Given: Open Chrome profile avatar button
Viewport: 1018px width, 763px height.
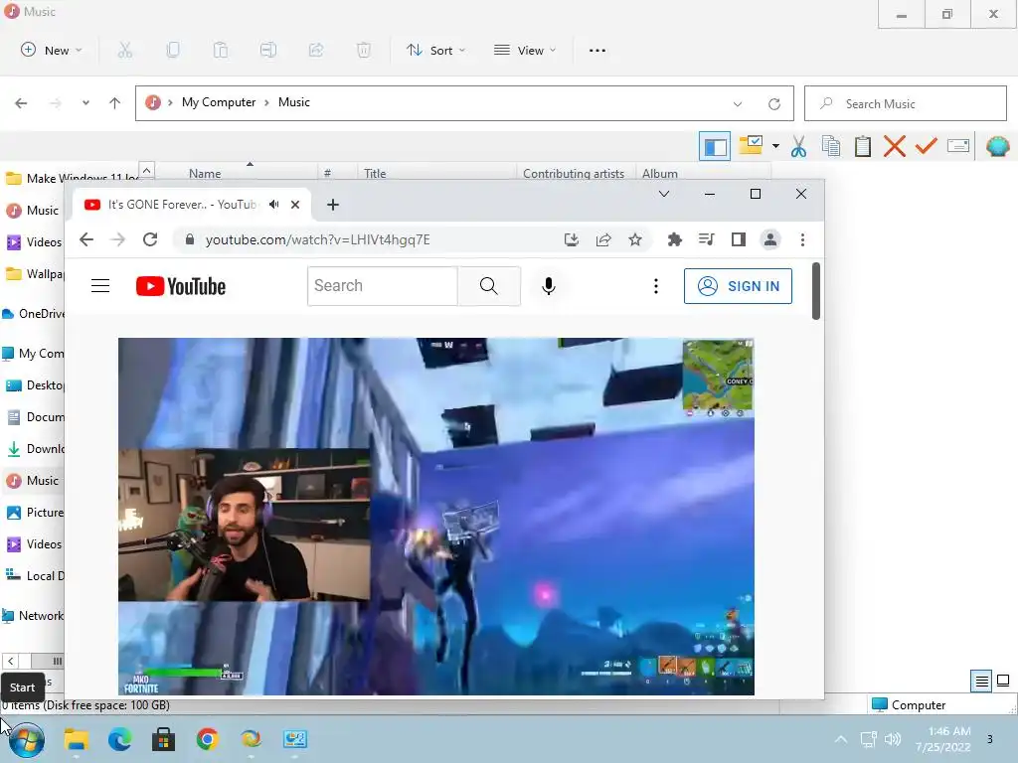Looking at the screenshot, I should pos(770,240).
